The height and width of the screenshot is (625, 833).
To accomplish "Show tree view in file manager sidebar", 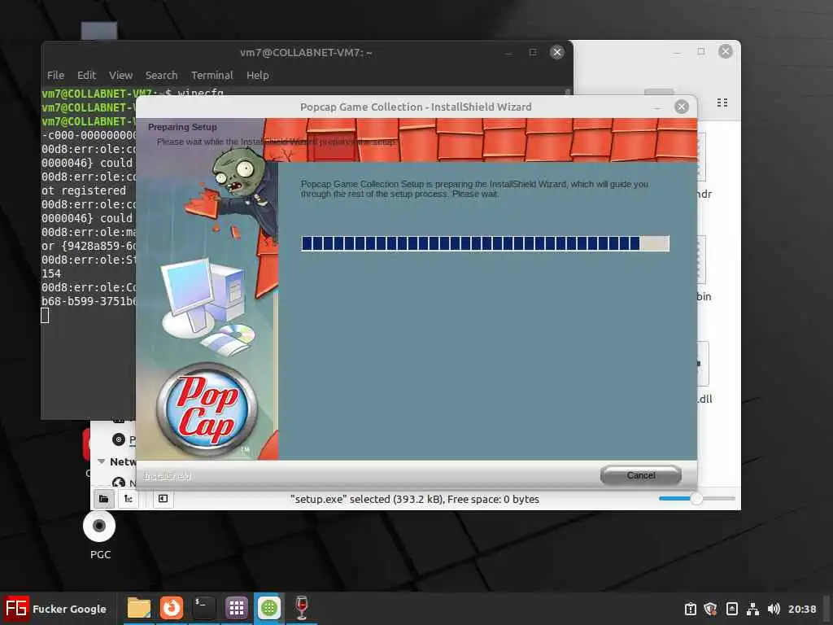I will tap(128, 499).
